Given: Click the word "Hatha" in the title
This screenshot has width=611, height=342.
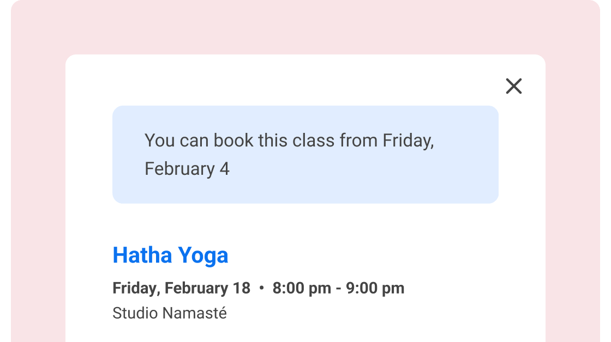Looking at the screenshot, I should (x=142, y=255).
